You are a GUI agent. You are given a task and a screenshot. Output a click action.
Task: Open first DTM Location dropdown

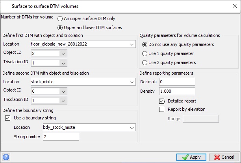click(x=132, y=44)
